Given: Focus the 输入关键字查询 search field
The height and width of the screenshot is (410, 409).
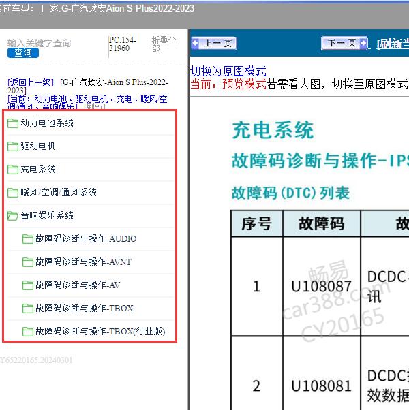Looking at the screenshot, I should coord(40,43).
